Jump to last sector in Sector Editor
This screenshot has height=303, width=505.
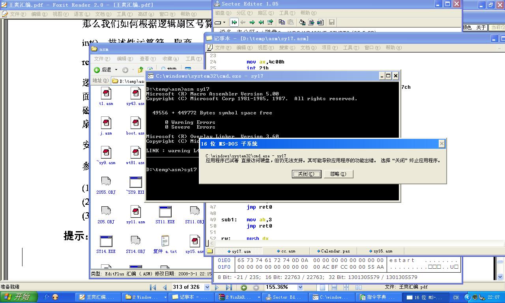point(261,22)
